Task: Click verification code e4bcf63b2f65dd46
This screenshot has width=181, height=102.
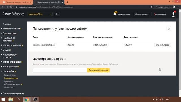Action: tap(100, 45)
